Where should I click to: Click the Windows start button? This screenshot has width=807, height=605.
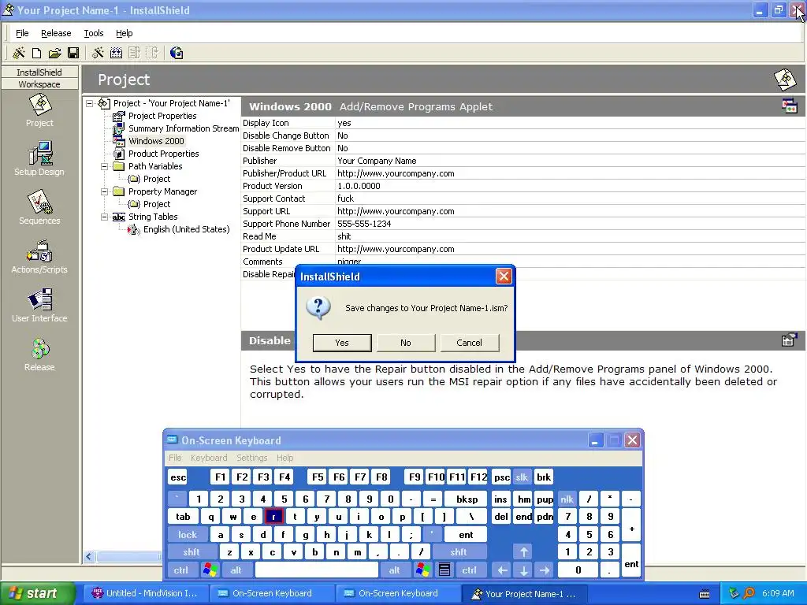tap(37, 593)
